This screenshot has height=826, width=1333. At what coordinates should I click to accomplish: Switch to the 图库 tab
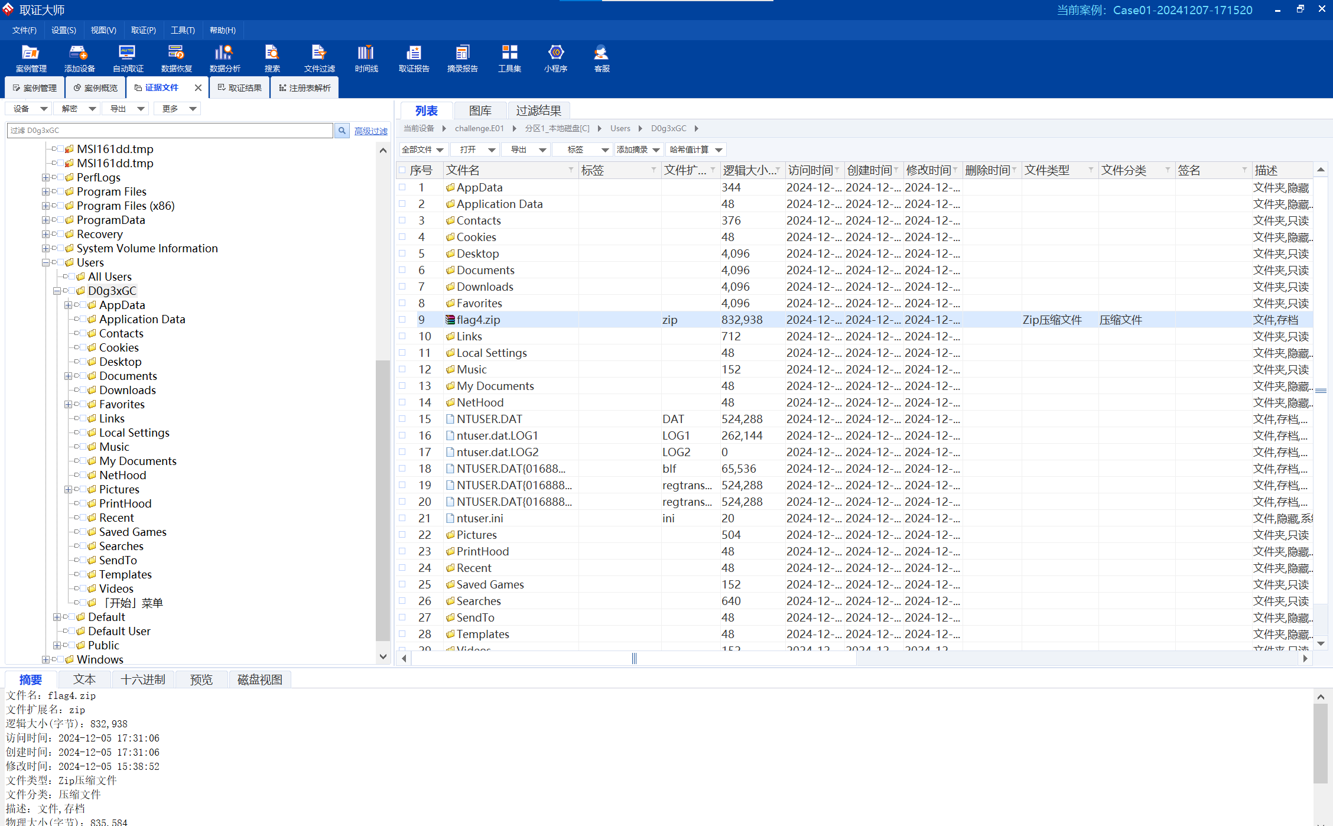coord(480,110)
